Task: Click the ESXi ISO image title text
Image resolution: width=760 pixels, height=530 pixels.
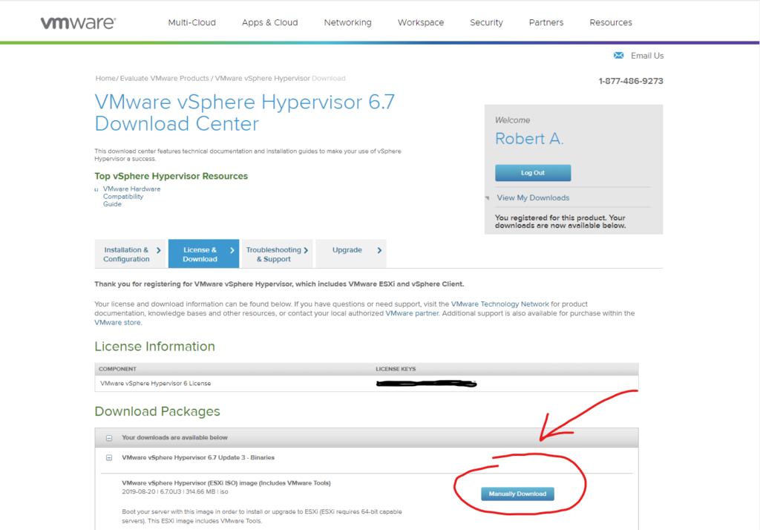Action: (x=226, y=483)
